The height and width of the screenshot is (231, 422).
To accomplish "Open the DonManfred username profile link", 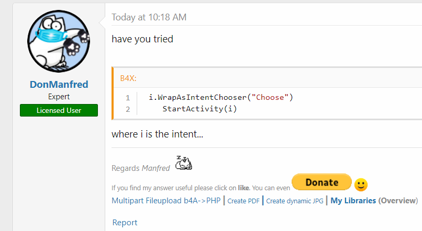I will click(59, 85).
